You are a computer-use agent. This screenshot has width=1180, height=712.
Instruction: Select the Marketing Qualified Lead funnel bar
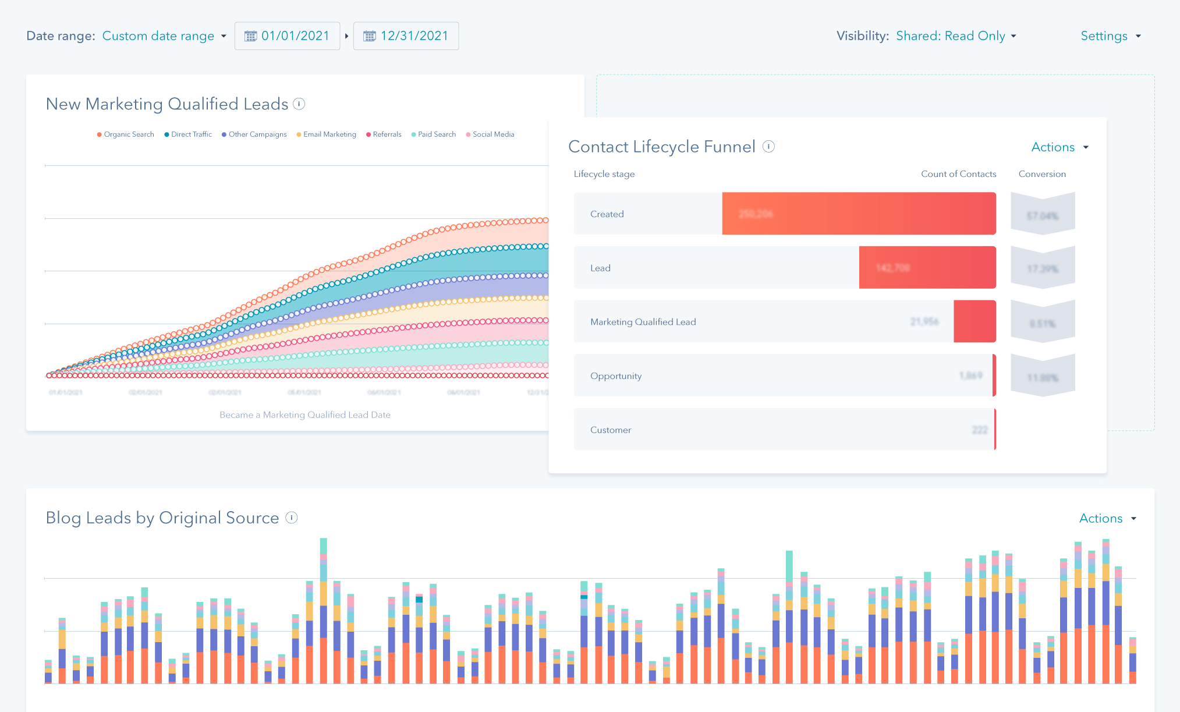click(x=975, y=321)
